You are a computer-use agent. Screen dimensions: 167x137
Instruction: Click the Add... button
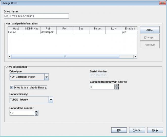tap(150, 30)
